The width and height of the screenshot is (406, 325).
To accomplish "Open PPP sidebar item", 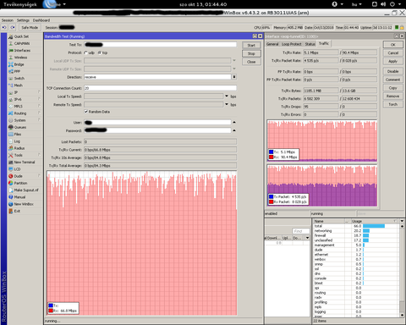I will [17, 72].
